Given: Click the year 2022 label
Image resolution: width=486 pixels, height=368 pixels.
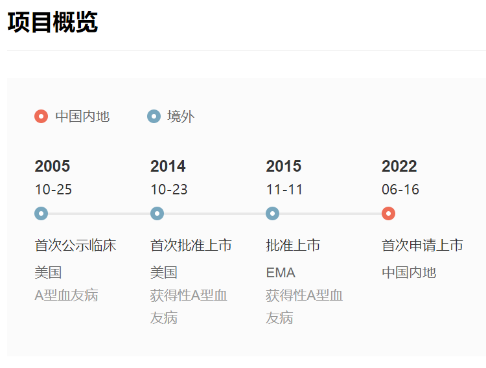Looking at the screenshot, I should click(399, 166).
